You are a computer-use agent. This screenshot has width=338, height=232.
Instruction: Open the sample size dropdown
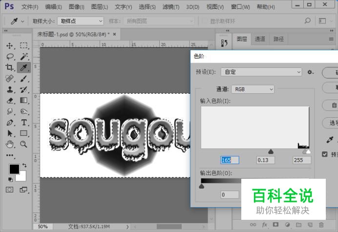81,21
